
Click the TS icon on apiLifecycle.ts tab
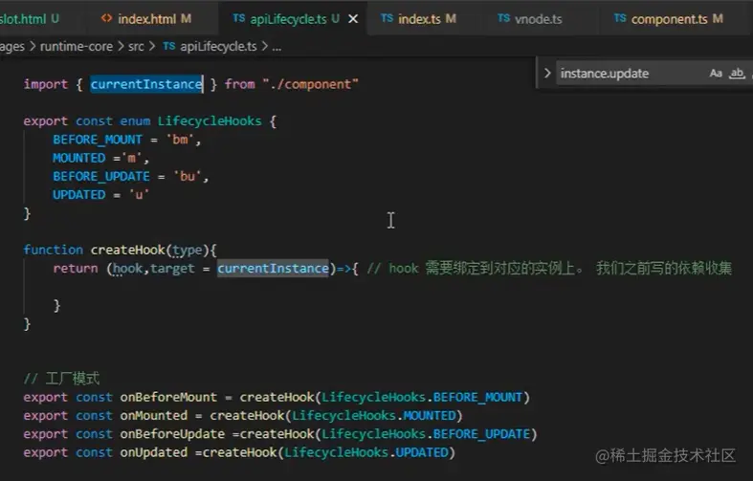[238, 18]
